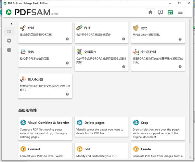Click 从PDF文档中提取页面 description text
This screenshot has width=195, height=162.
click(147, 35)
